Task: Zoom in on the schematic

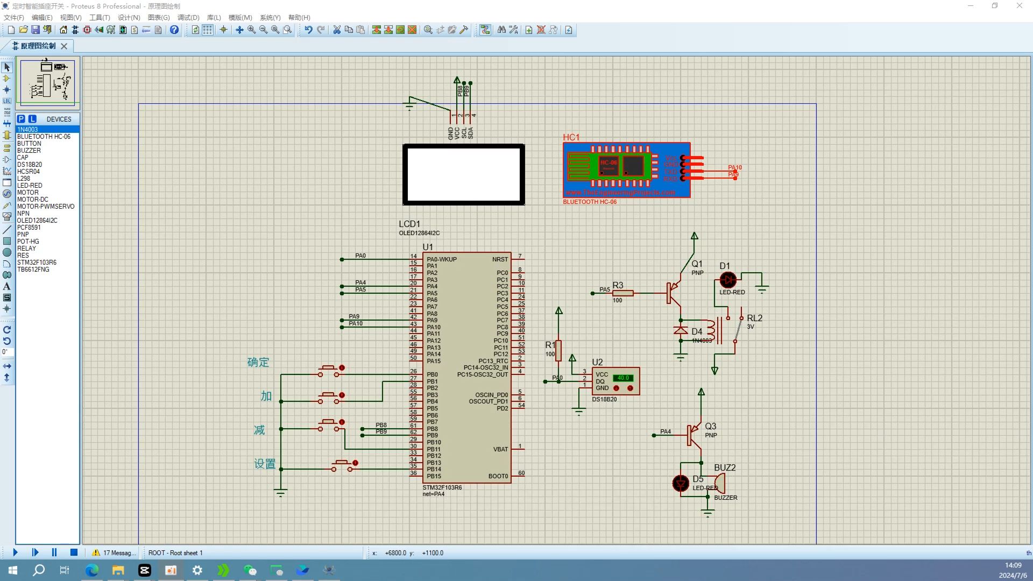Action: coord(251,30)
